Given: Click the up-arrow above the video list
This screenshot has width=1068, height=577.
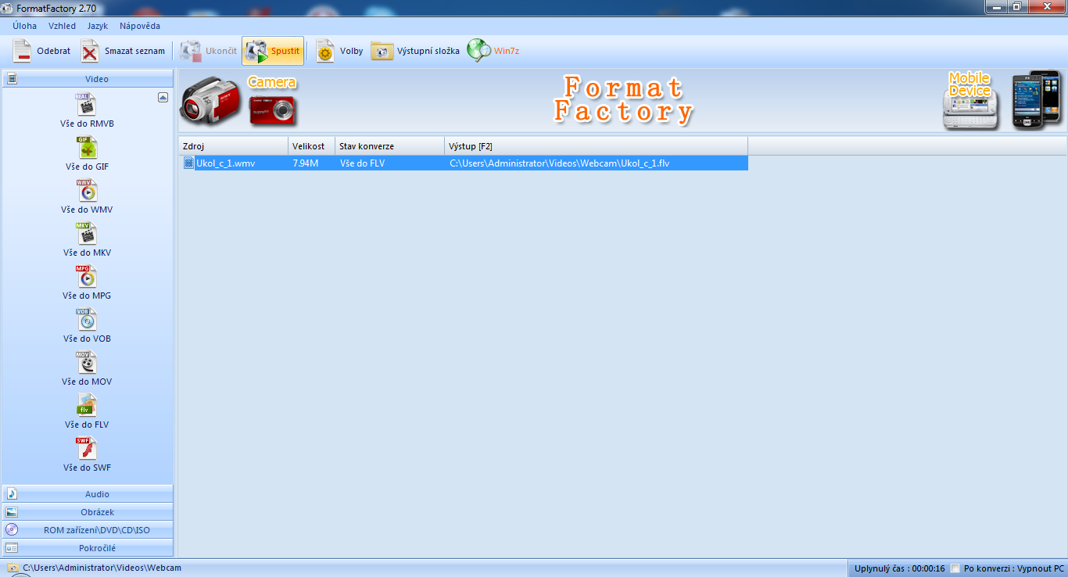Looking at the screenshot, I should click(x=163, y=98).
